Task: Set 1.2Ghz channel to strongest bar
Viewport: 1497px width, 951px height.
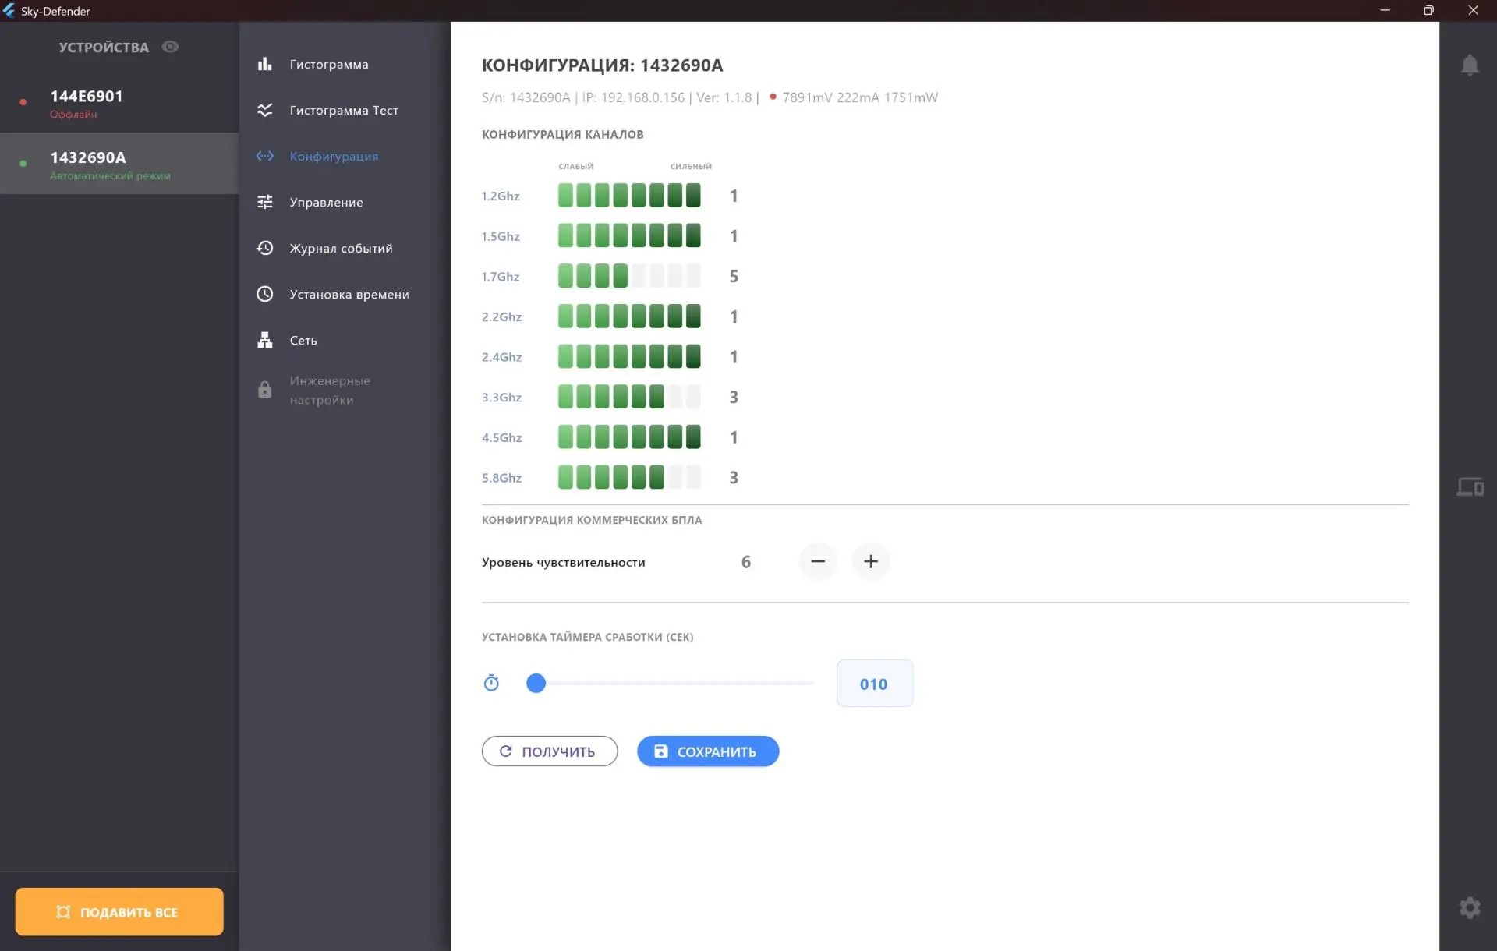Action: click(x=693, y=195)
